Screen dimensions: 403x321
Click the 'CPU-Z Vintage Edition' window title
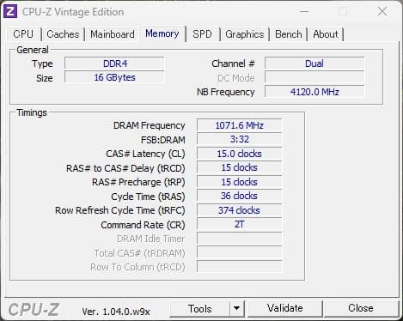(x=73, y=12)
